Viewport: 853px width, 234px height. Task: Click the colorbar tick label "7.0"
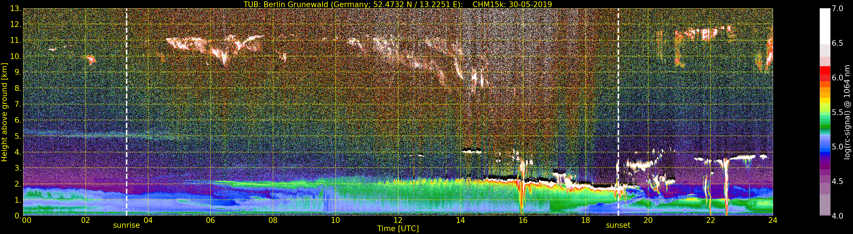838,9
